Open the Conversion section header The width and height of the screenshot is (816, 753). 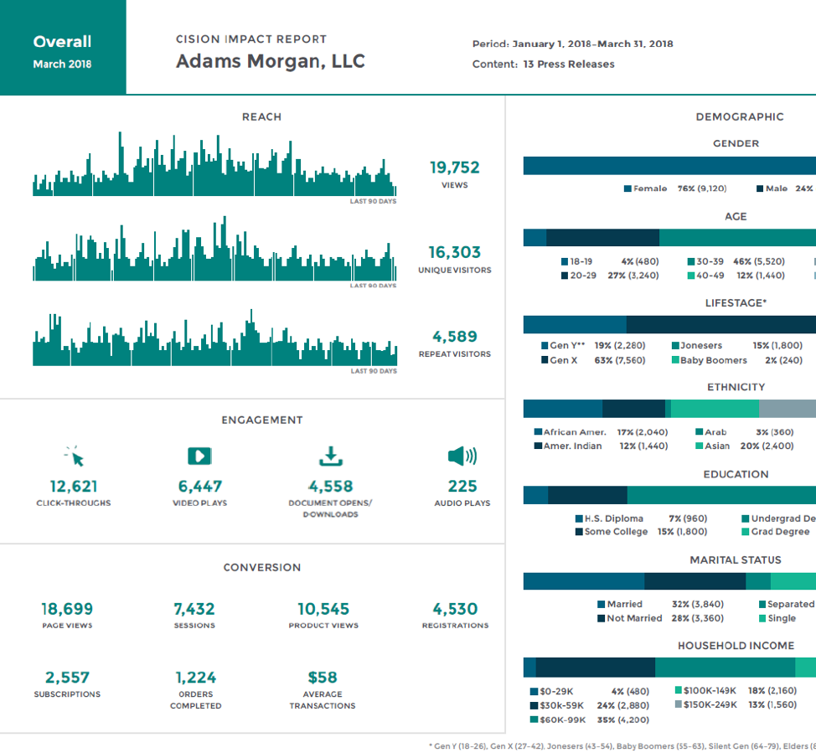pos(262,568)
